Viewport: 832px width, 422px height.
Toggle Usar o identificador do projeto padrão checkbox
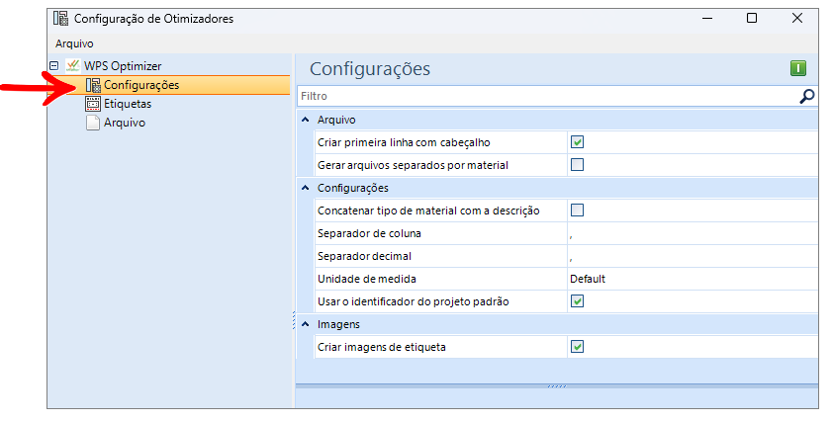click(577, 301)
